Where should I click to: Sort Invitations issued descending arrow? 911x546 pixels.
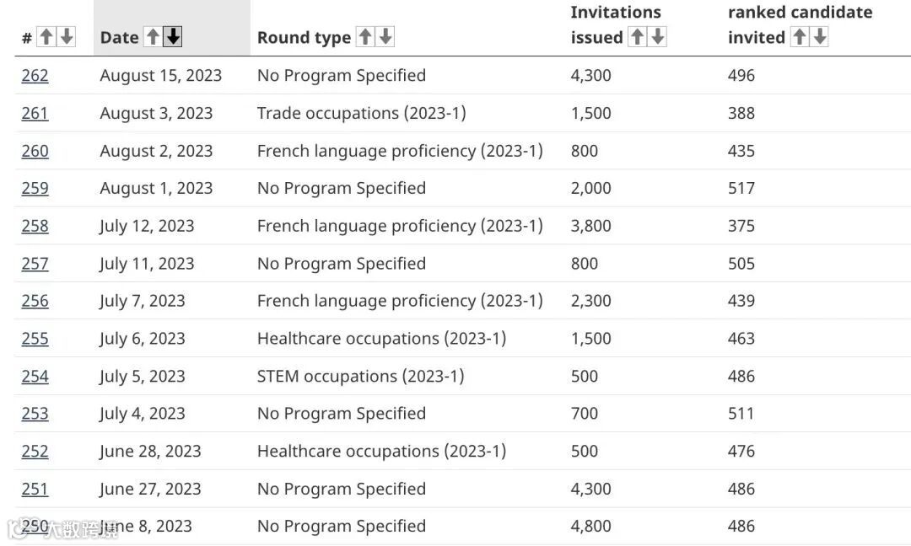[x=658, y=37]
